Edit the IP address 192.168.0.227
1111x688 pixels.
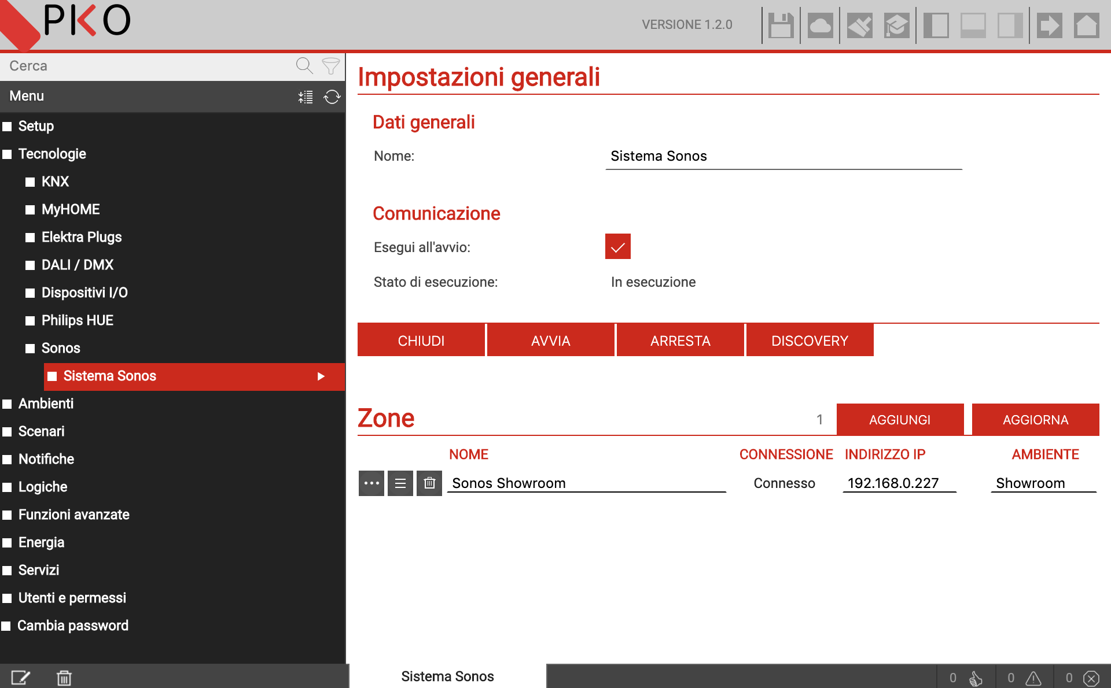(899, 483)
